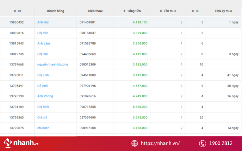Click purchase count 3 for Cô Anh
242x151 pixels.
coord(182,86)
